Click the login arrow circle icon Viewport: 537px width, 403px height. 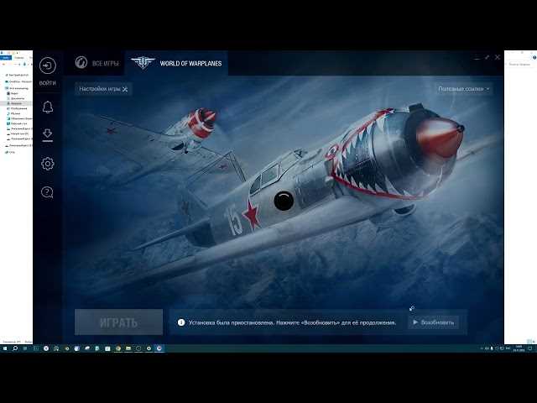click(x=48, y=65)
